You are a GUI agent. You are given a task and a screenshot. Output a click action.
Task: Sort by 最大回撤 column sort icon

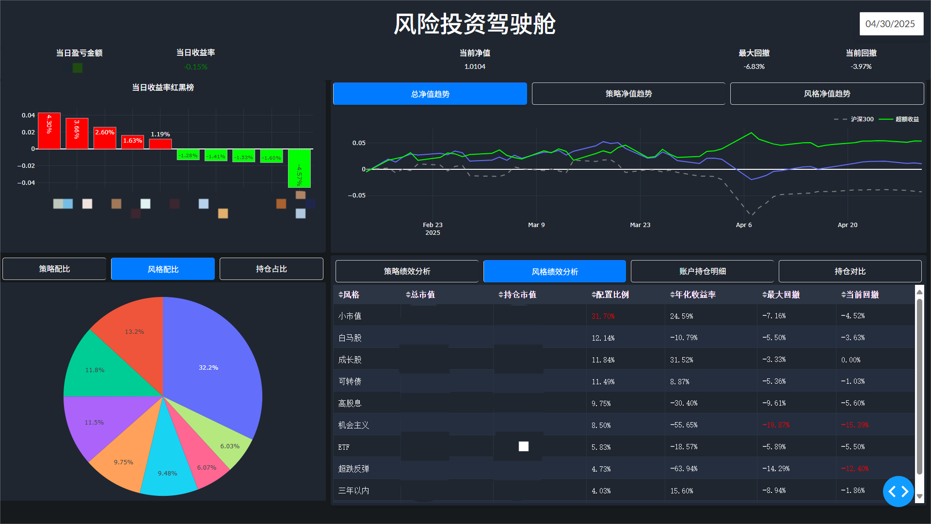click(x=764, y=295)
